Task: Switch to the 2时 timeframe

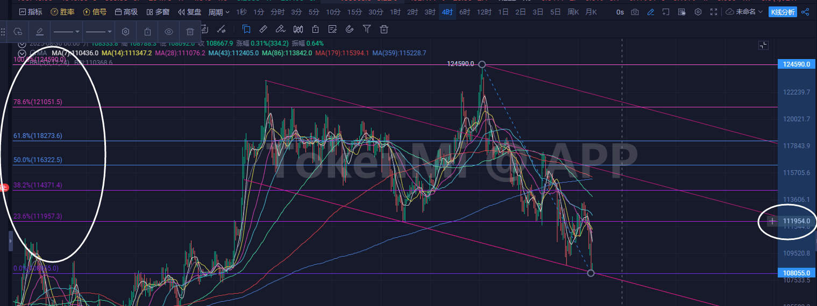Action: [413, 12]
